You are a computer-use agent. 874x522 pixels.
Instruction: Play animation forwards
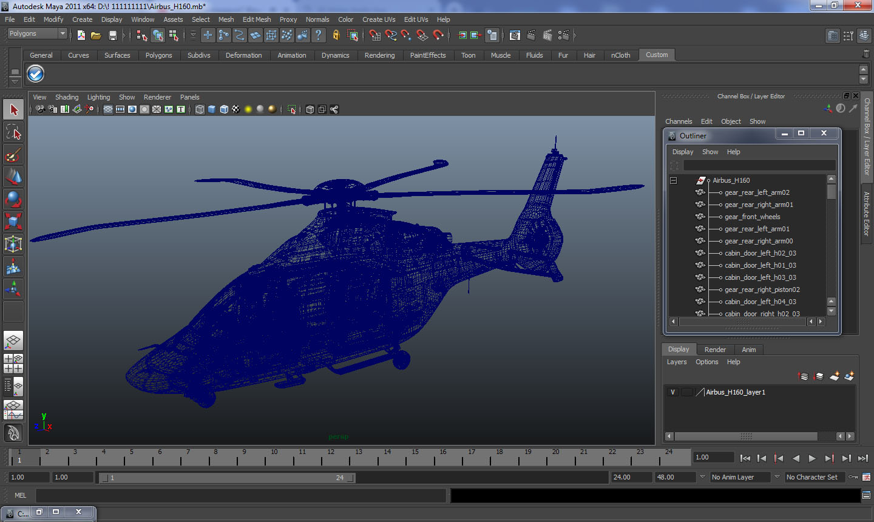coord(812,458)
